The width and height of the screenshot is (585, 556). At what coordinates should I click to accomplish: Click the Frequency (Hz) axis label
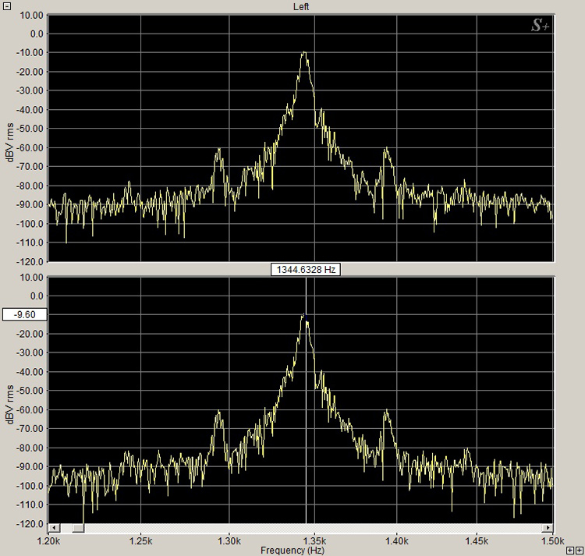(x=293, y=550)
